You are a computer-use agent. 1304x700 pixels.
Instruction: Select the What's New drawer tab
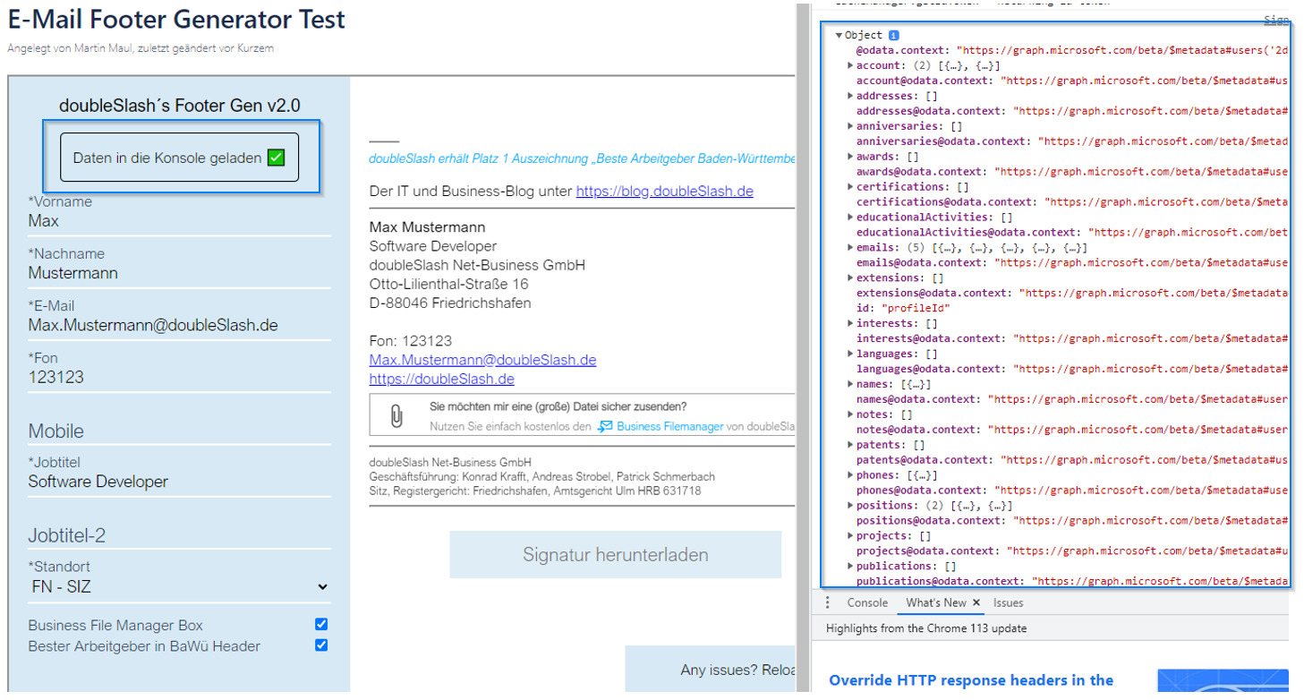(935, 602)
